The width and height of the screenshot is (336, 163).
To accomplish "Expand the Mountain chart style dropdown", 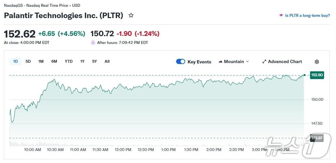I will [x=234, y=61].
